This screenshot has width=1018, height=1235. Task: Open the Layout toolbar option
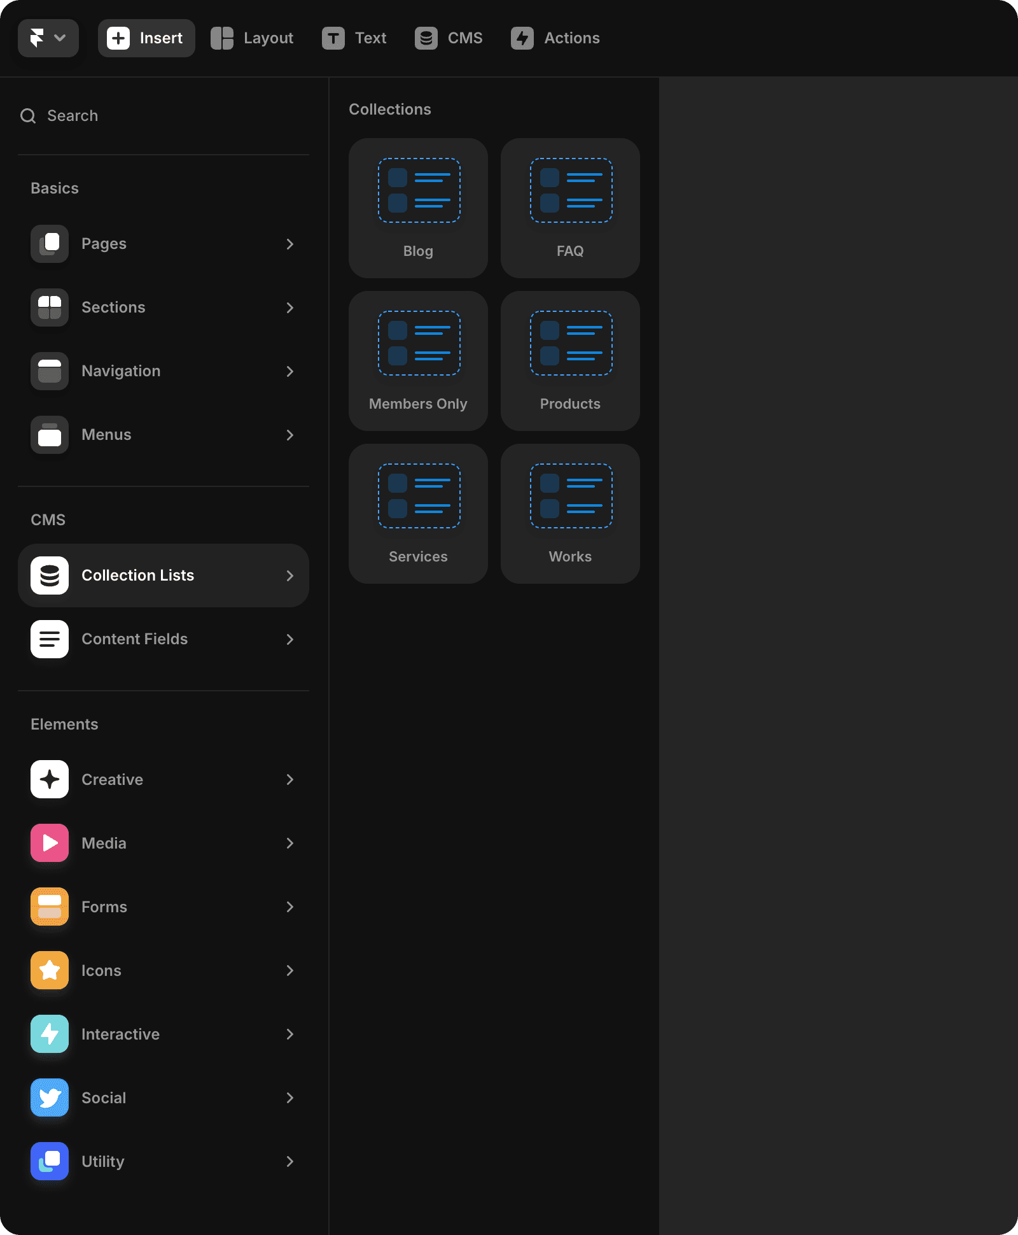253,38
